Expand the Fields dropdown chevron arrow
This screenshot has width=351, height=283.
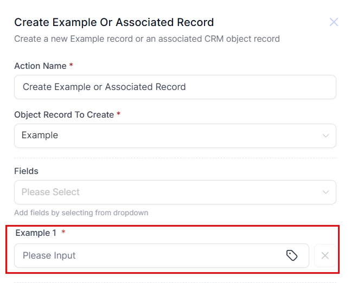coord(326,192)
